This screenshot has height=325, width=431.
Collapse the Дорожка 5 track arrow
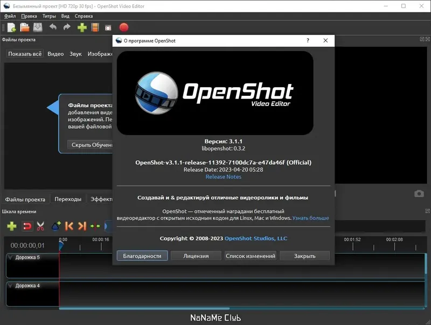pos(10,257)
